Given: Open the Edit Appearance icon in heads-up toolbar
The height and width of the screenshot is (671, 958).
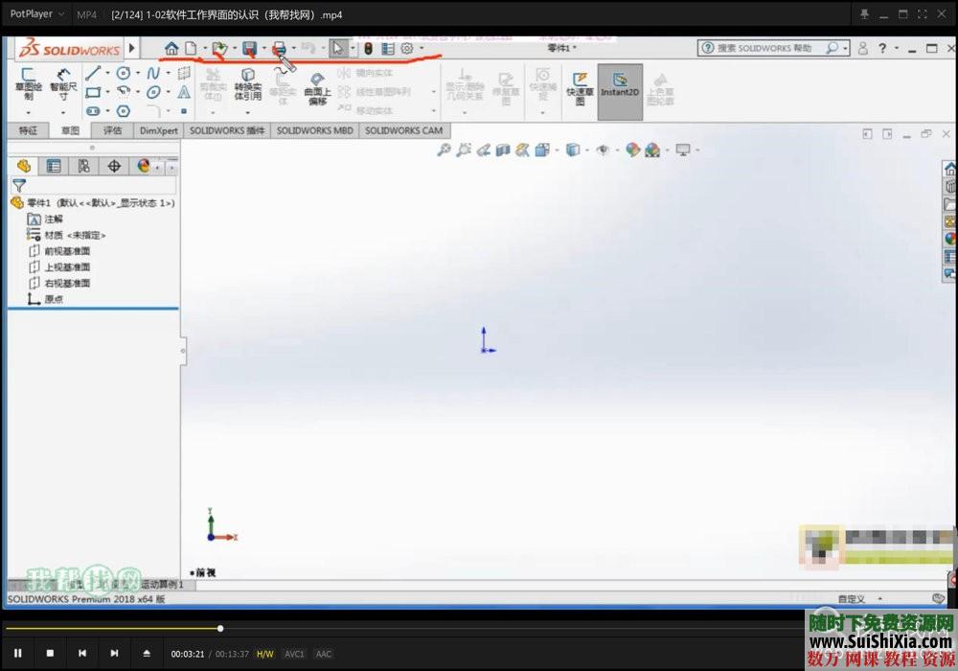Looking at the screenshot, I should [x=632, y=150].
